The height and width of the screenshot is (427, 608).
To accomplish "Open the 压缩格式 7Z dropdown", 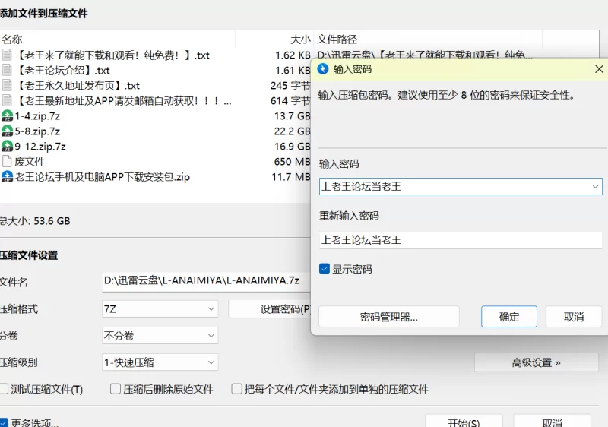I will pyautogui.click(x=160, y=309).
